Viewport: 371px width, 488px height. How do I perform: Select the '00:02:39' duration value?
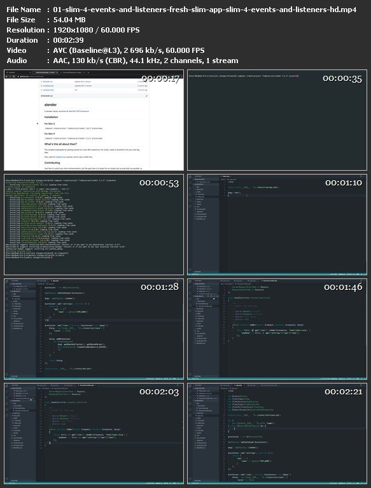point(68,41)
